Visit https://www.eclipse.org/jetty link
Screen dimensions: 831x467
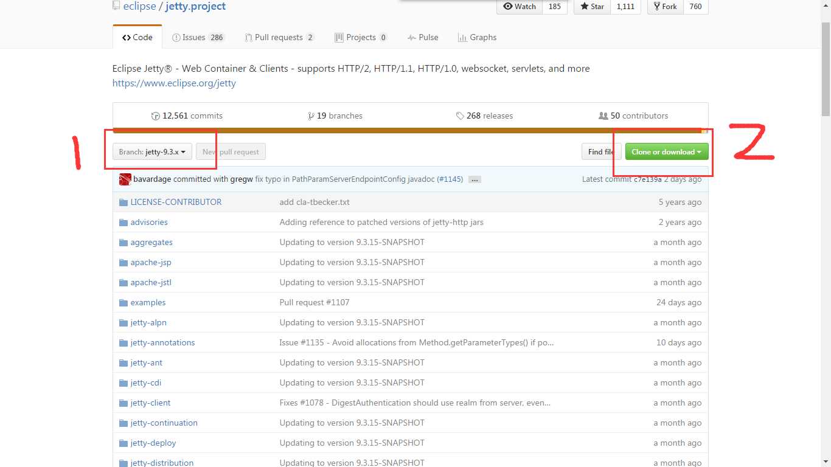click(x=174, y=83)
